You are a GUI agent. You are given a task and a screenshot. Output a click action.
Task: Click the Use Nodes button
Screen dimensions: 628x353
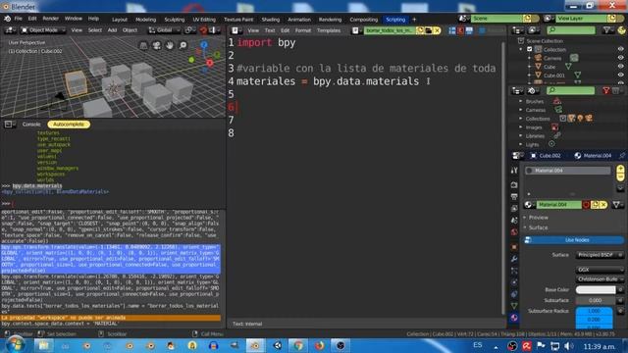(x=574, y=240)
